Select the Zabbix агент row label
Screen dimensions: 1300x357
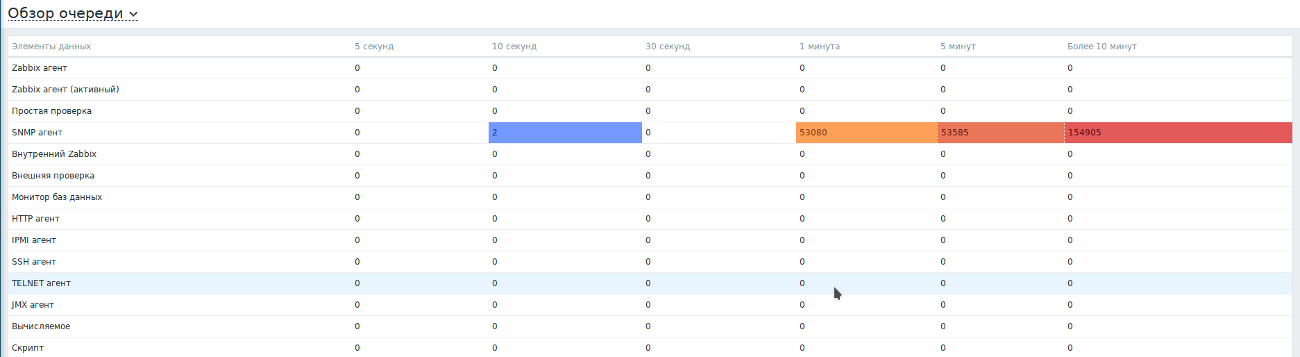[40, 68]
